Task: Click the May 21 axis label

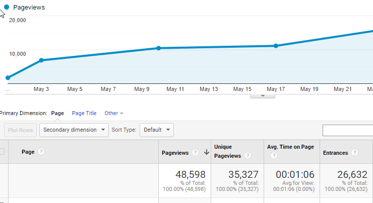Action: (x=343, y=89)
